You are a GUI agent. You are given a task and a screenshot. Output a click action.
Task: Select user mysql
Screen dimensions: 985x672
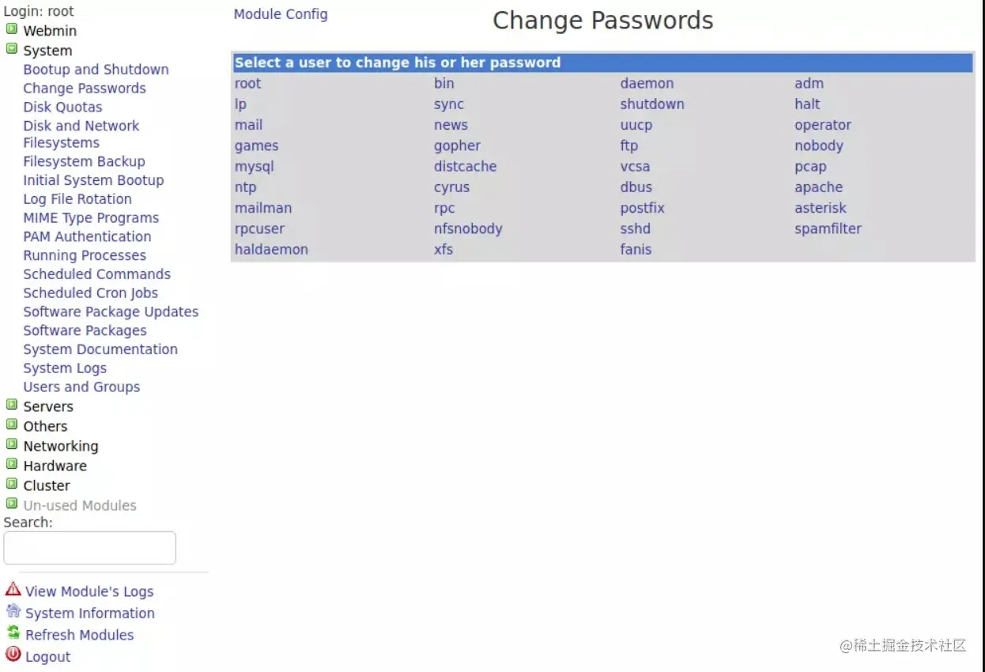(x=254, y=167)
